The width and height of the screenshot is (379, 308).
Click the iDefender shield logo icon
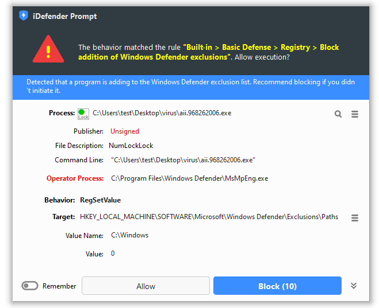[24, 15]
